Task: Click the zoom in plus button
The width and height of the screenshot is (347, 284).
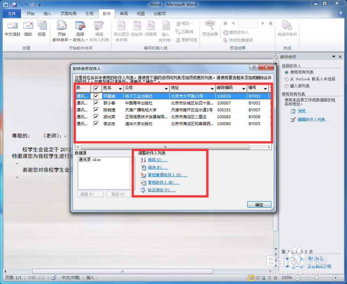Action: coord(336,278)
